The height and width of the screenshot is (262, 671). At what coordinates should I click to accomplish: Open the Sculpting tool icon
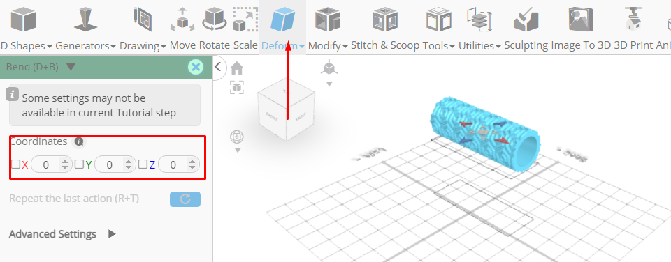(526, 20)
